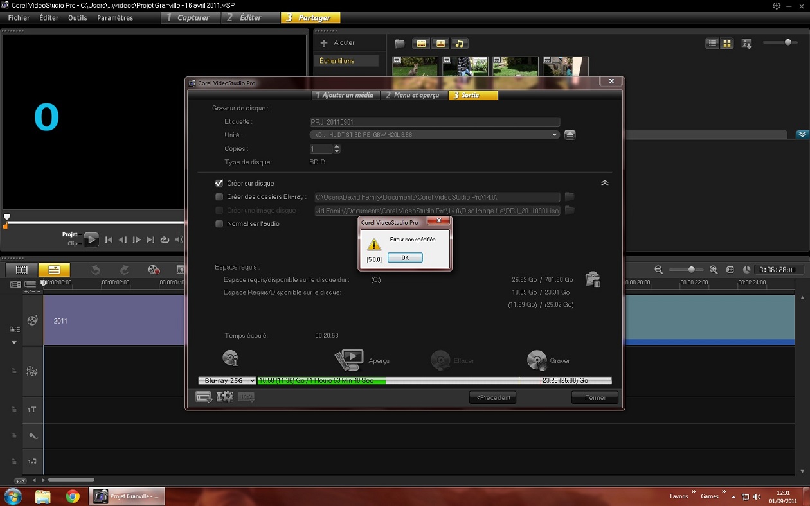Open the Éditer menu in the menu bar
Screen dimensions: 810x506
coord(49,18)
